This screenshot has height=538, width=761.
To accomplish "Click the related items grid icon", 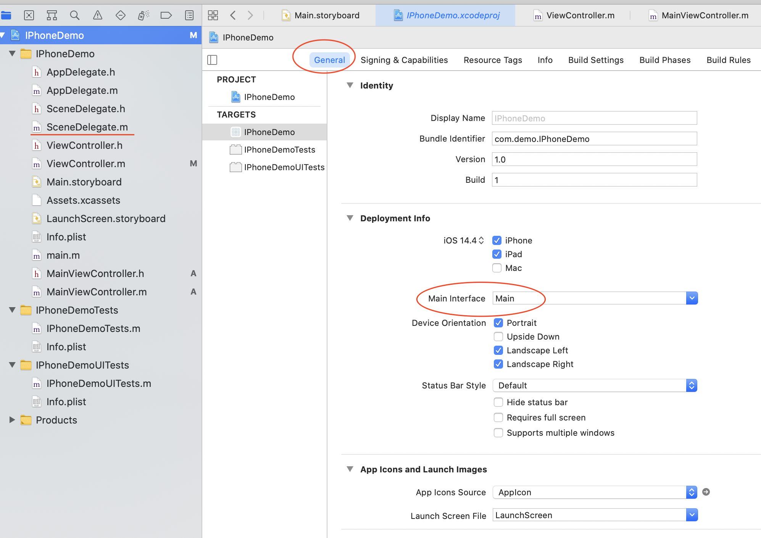I will [x=213, y=15].
